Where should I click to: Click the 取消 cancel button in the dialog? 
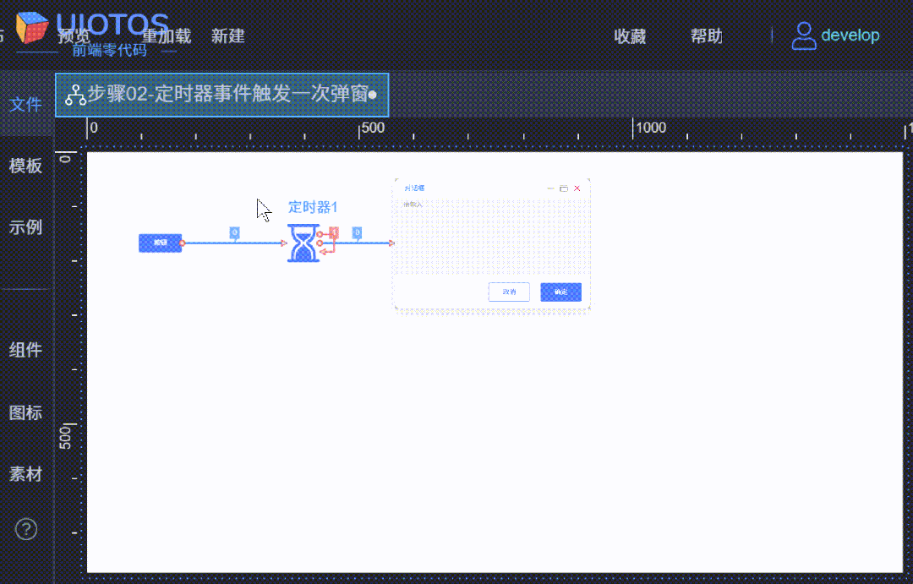(x=508, y=292)
